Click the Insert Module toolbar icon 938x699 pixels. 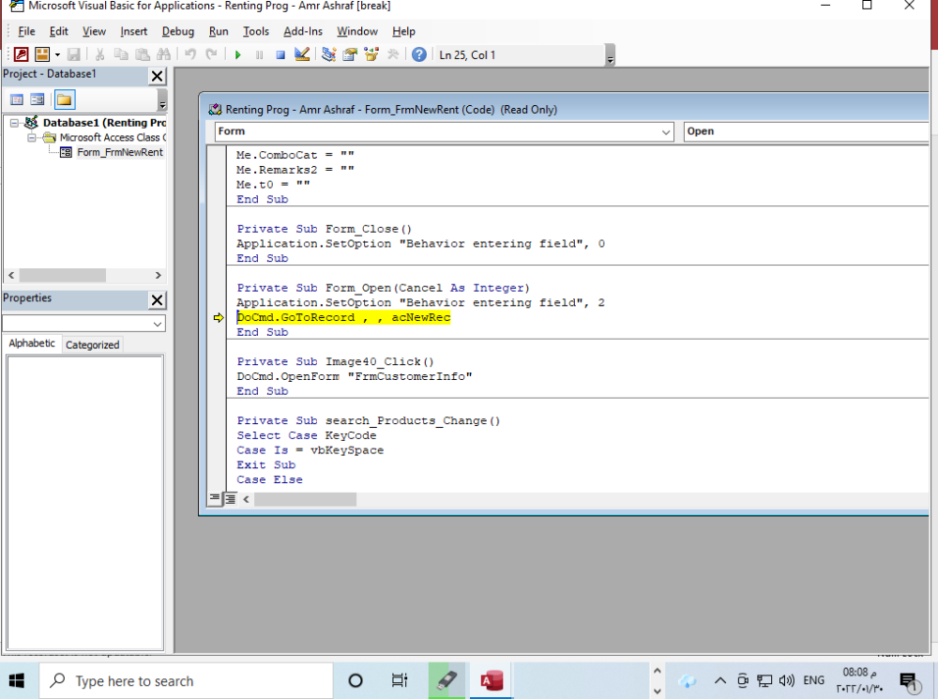tap(42, 54)
